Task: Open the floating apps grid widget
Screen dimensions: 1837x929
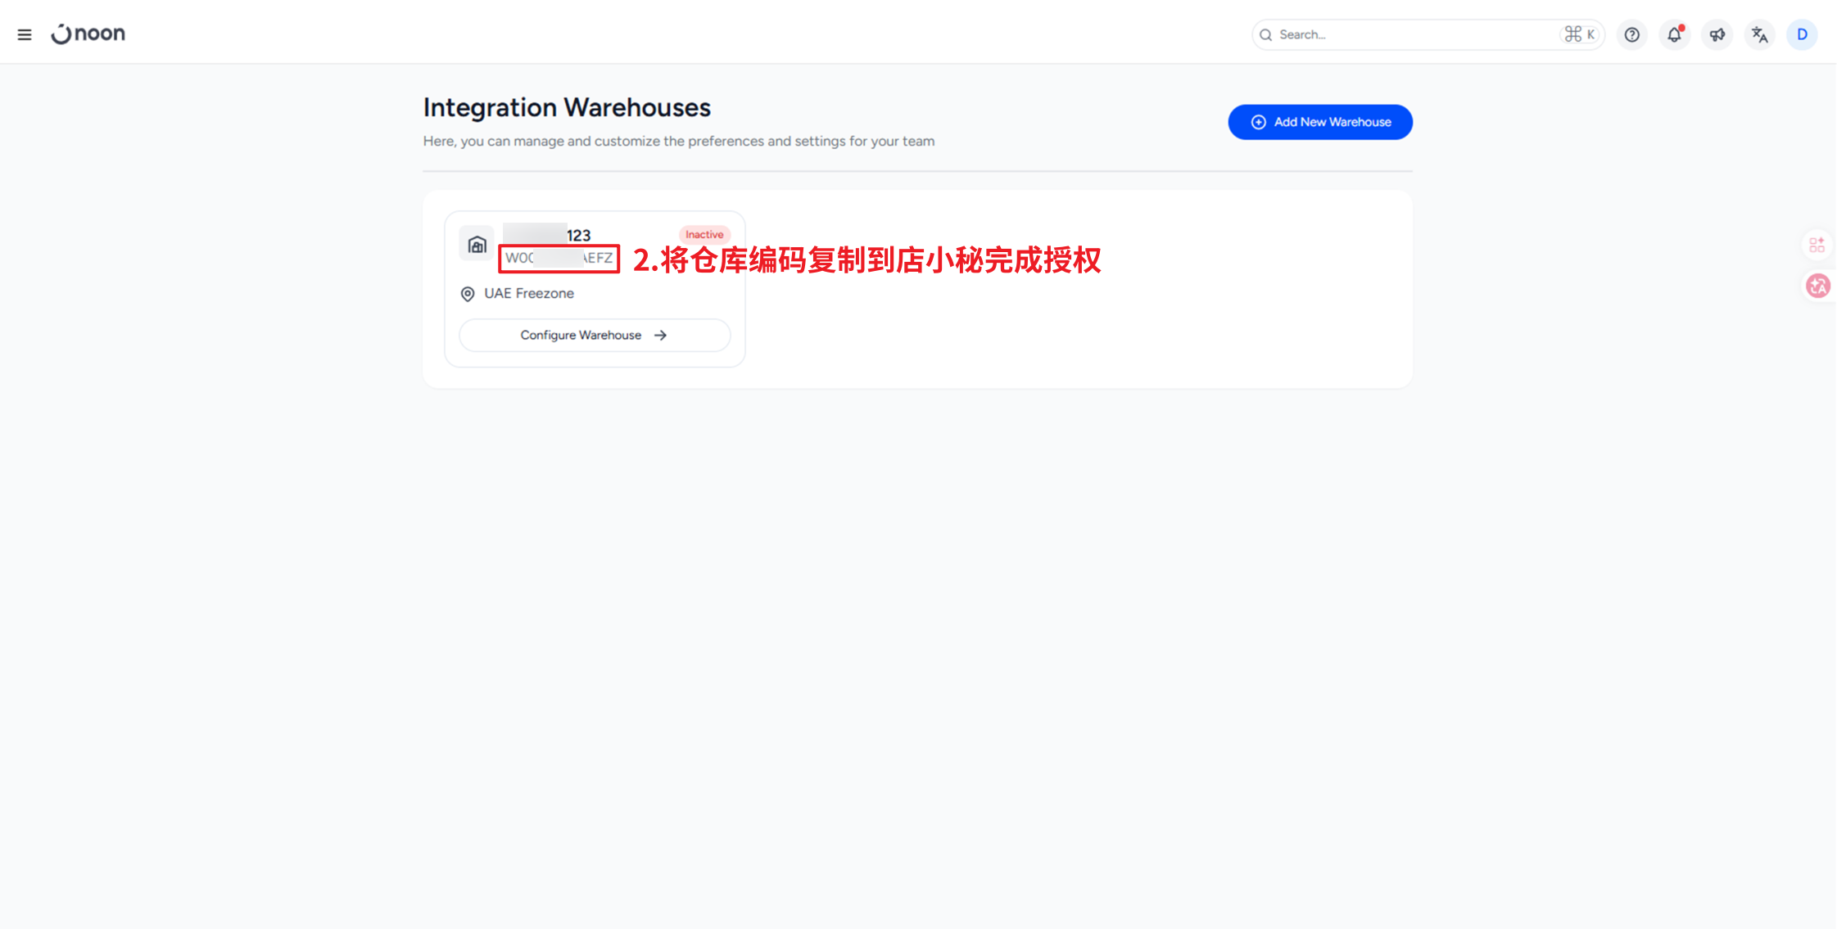Action: click(1817, 244)
